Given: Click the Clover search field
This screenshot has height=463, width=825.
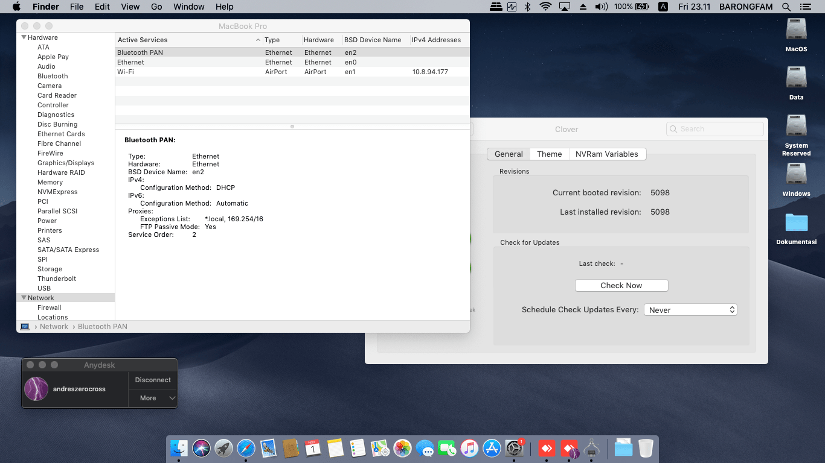Looking at the screenshot, I should pyautogui.click(x=715, y=129).
